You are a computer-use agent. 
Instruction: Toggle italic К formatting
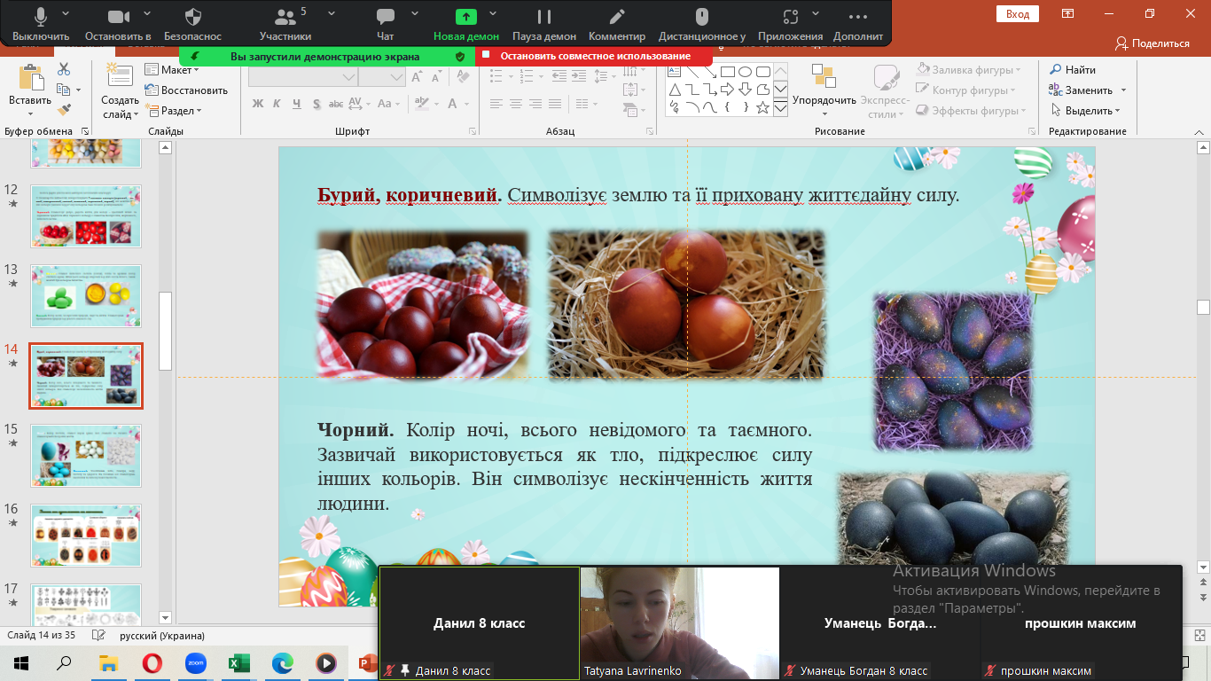tap(277, 104)
